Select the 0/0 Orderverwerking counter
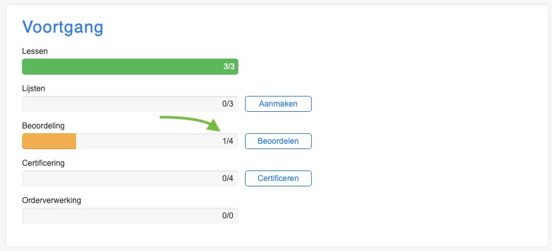This screenshot has width=552, height=251. (x=228, y=216)
